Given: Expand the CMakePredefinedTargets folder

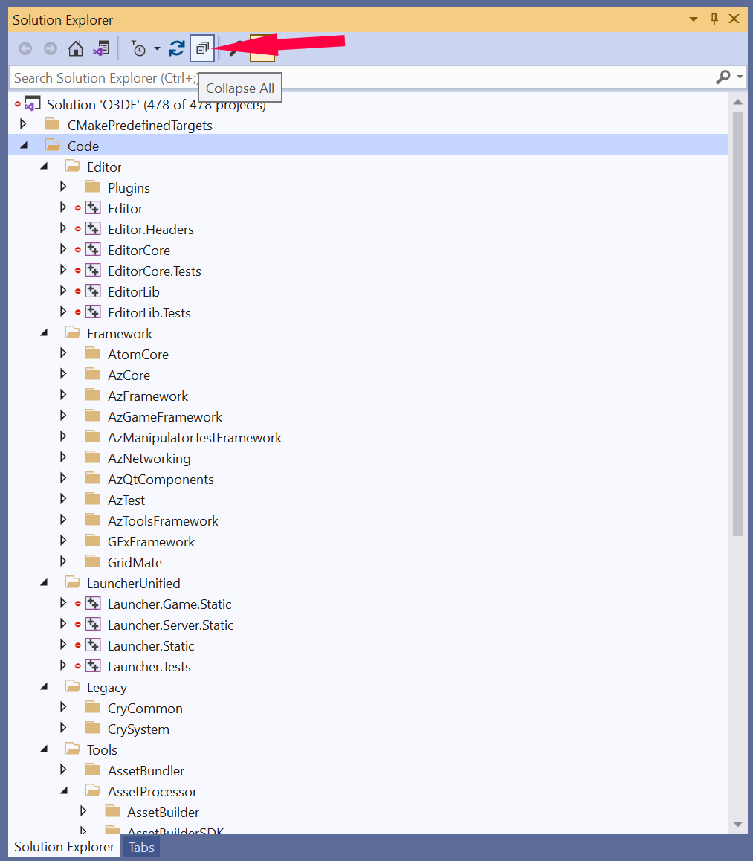Looking at the screenshot, I should (x=23, y=124).
